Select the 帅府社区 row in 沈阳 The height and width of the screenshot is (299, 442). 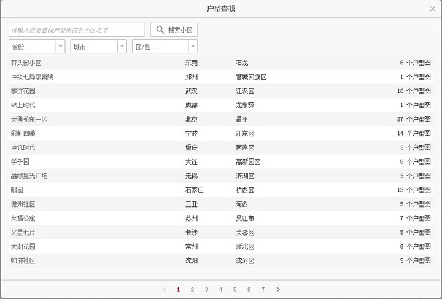coord(23,260)
